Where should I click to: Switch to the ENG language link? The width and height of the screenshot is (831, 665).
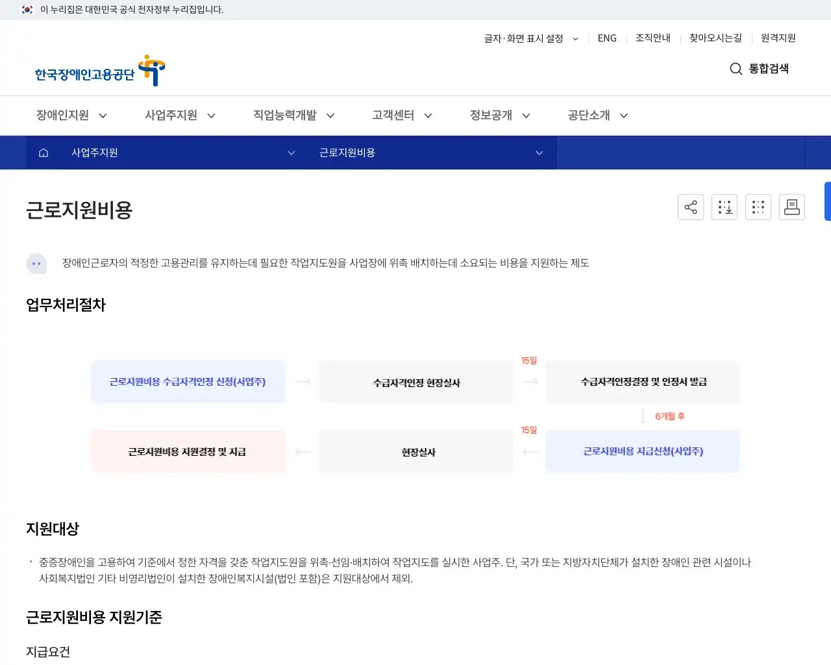click(607, 38)
